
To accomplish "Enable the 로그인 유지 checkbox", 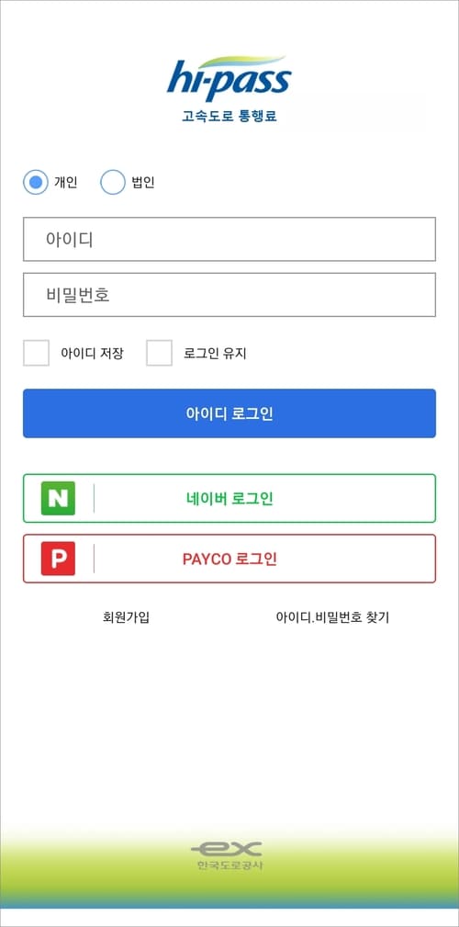I will 159,353.
